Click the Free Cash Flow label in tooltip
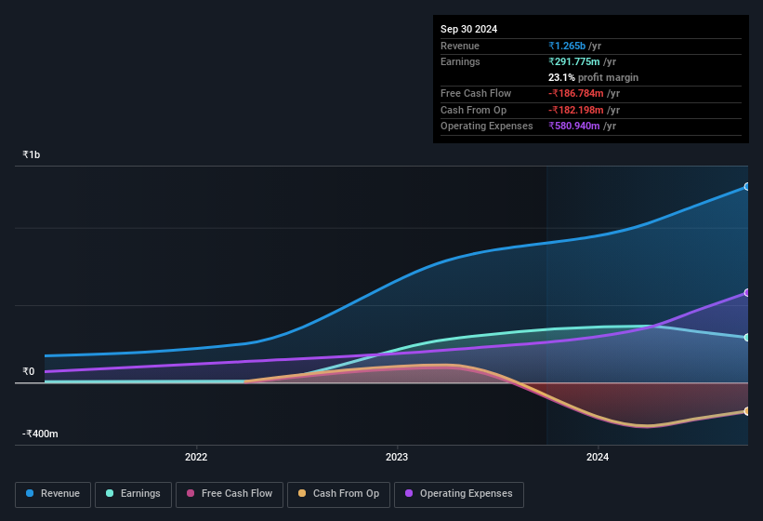The height and width of the screenshot is (521, 763). coord(476,93)
